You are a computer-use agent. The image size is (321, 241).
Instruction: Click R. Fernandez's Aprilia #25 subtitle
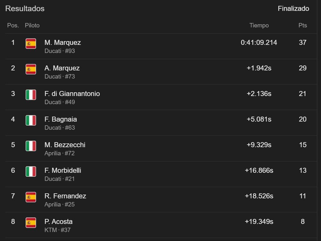click(60, 204)
